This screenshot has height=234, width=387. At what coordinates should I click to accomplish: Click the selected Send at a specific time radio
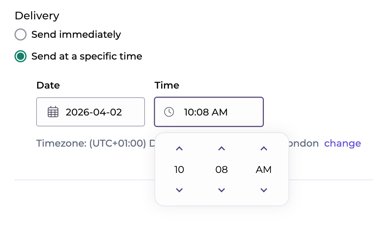pyautogui.click(x=20, y=56)
